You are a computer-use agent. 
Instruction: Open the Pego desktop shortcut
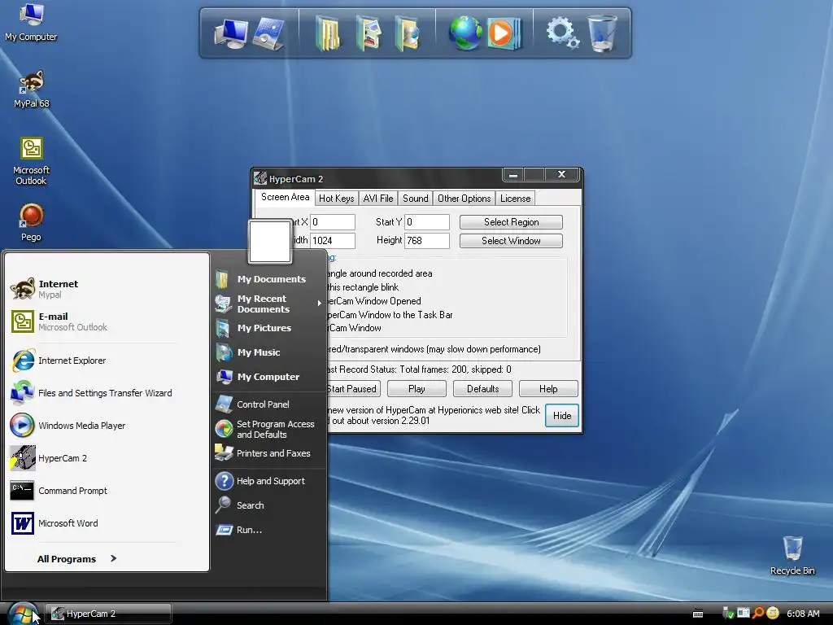point(32,223)
